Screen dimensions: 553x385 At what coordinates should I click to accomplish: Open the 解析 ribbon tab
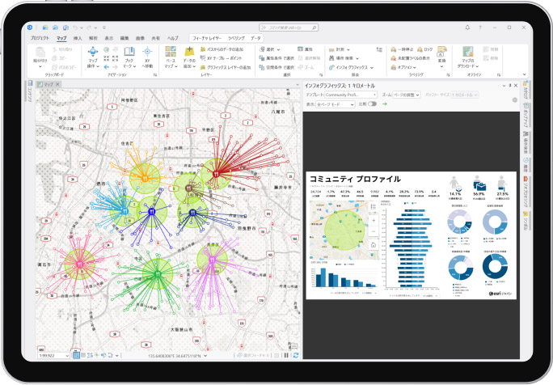click(93, 38)
